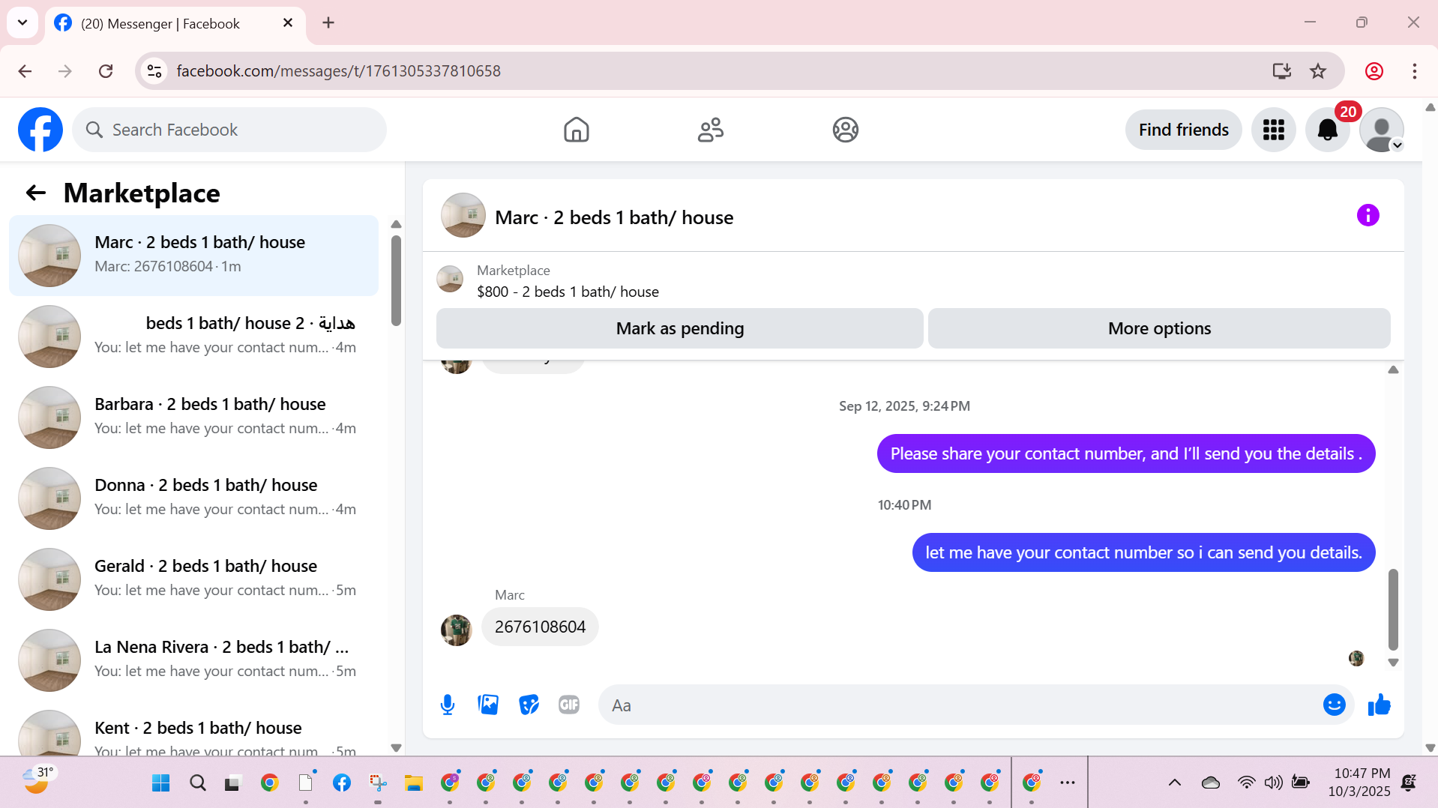1438x808 pixels.
Task: Click the install app icon in address bar
Action: [x=1281, y=71]
